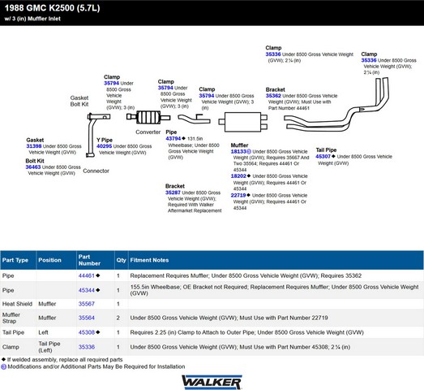Open bracket part number 35362
The height and width of the screenshot is (390, 424).
273,96
